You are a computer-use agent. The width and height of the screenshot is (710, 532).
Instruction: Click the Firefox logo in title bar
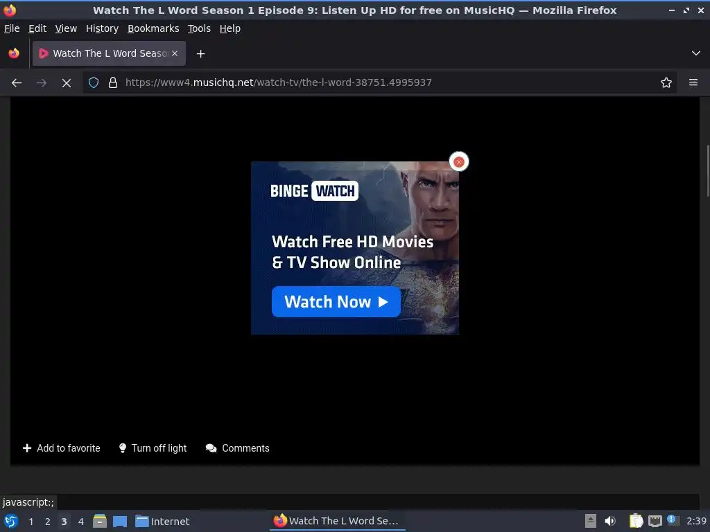pyautogui.click(x=10, y=10)
